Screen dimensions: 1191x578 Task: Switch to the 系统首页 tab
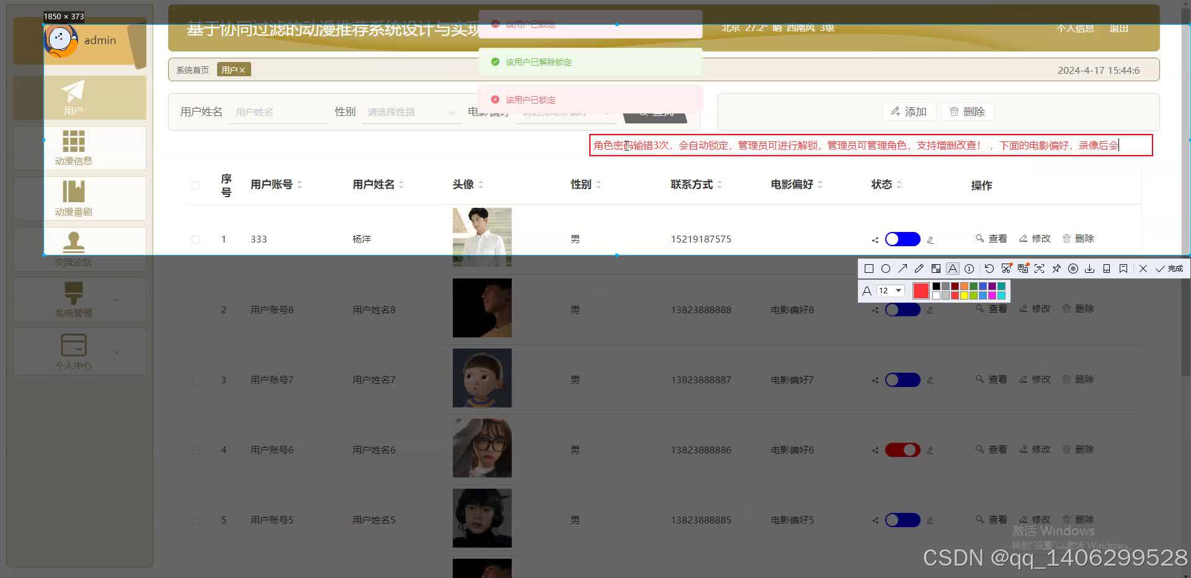[x=192, y=69]
